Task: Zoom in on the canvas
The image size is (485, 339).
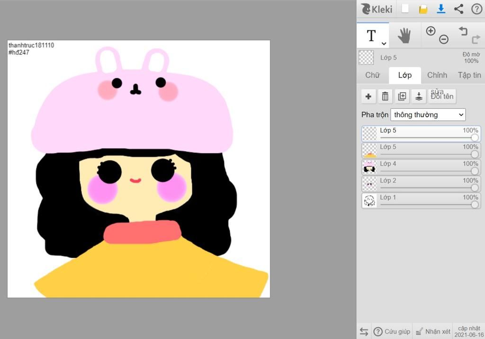Action: [x=431, y=31]
